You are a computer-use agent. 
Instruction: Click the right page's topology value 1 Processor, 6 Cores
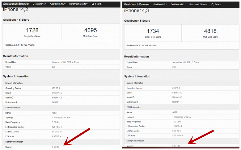[181, 117]
